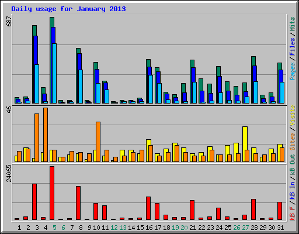Click the Hits legend label
This screenshot has height=234, width=299.
click(293, 24)
